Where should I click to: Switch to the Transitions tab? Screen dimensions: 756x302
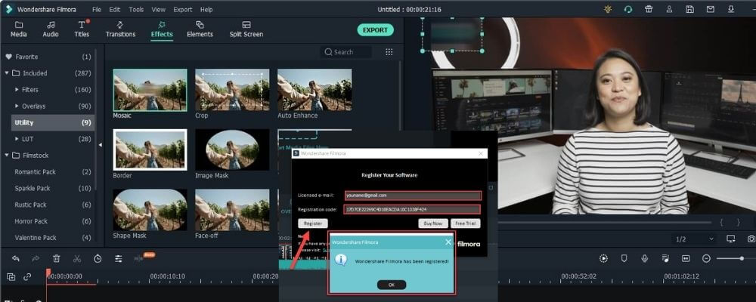tap(120, 29)
